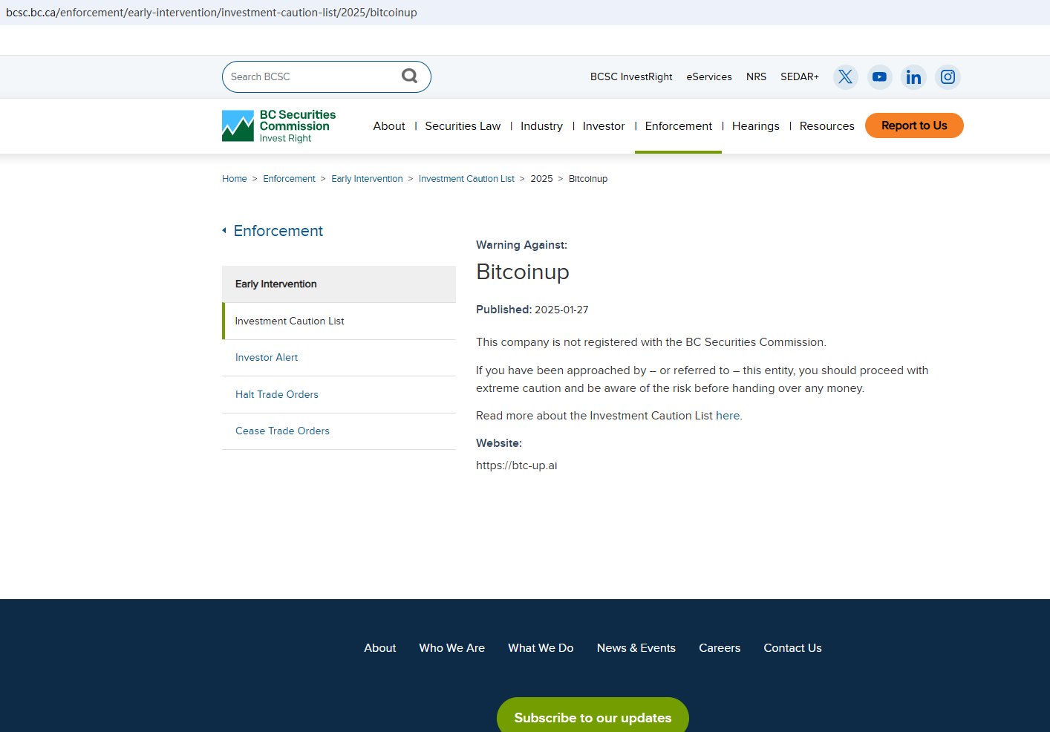Open the NRS link
The image size is (1050, 732).
point(756,76)
